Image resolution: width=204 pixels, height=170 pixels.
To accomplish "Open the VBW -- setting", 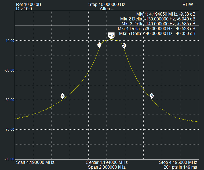I will pos(190,5).
